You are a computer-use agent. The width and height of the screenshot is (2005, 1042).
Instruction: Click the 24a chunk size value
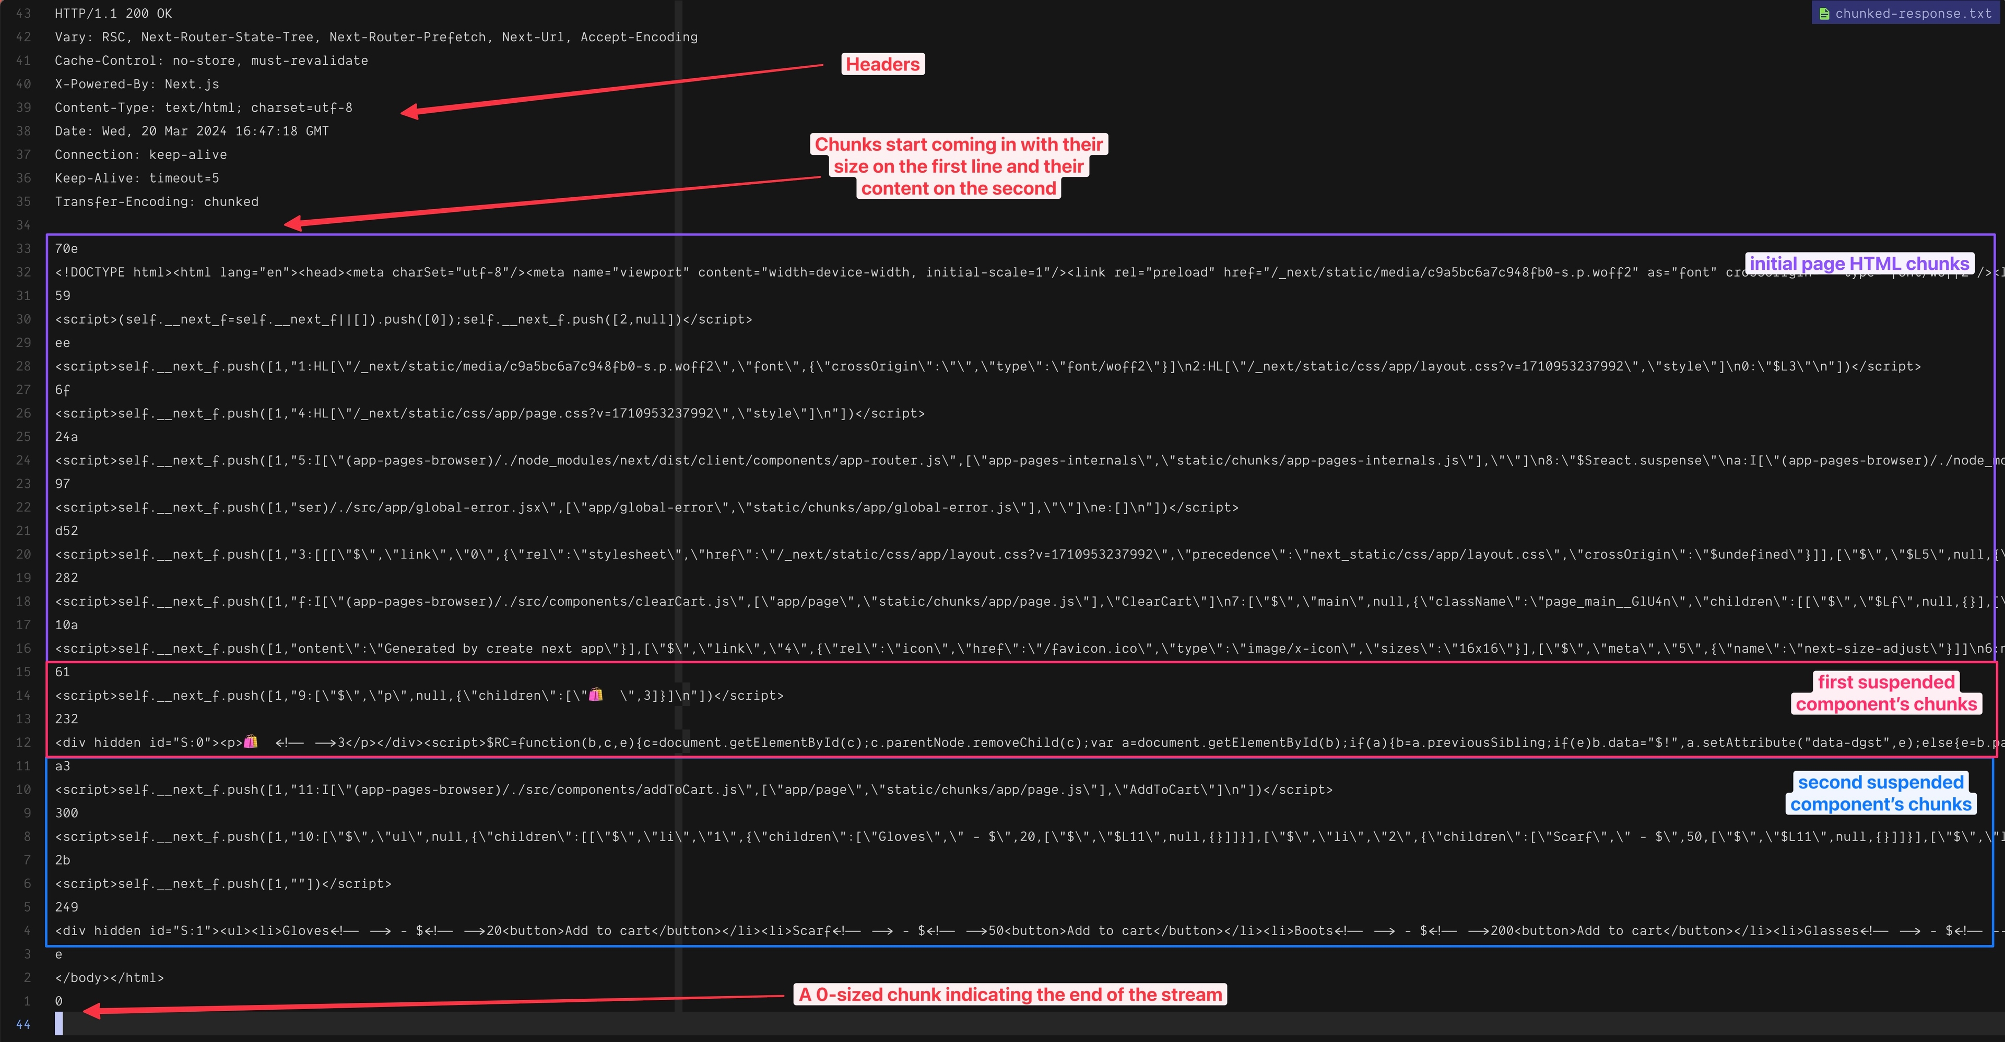(66, 436)
